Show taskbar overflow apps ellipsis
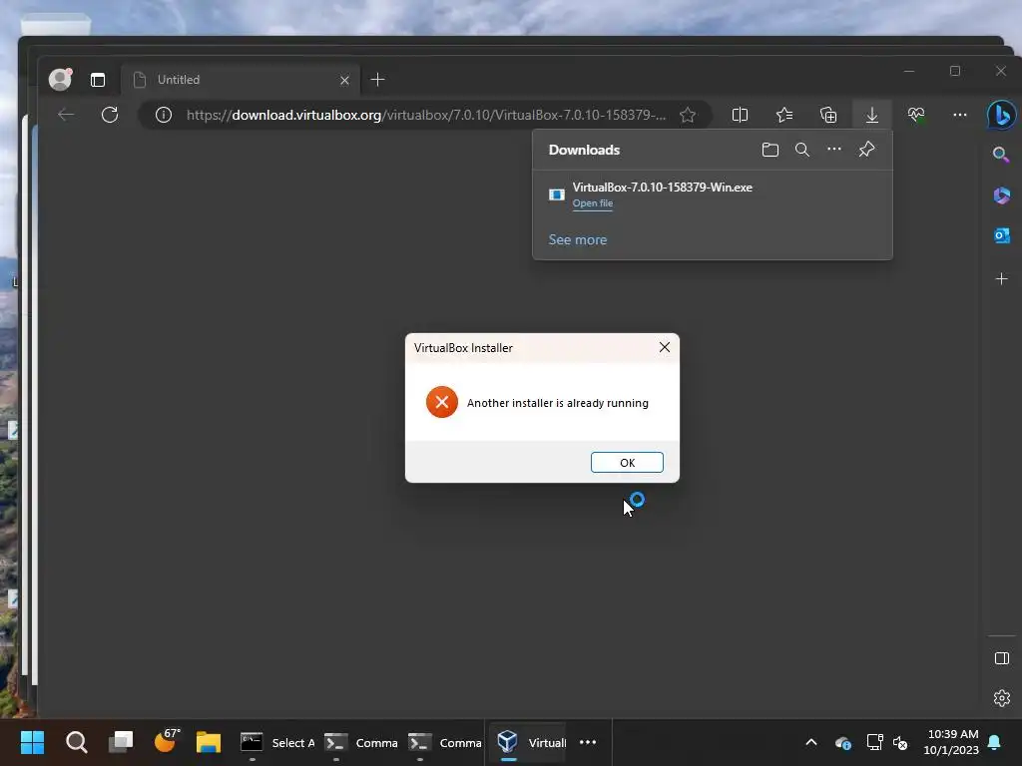This screenshot has width=1022, height=766. point(588,742)
